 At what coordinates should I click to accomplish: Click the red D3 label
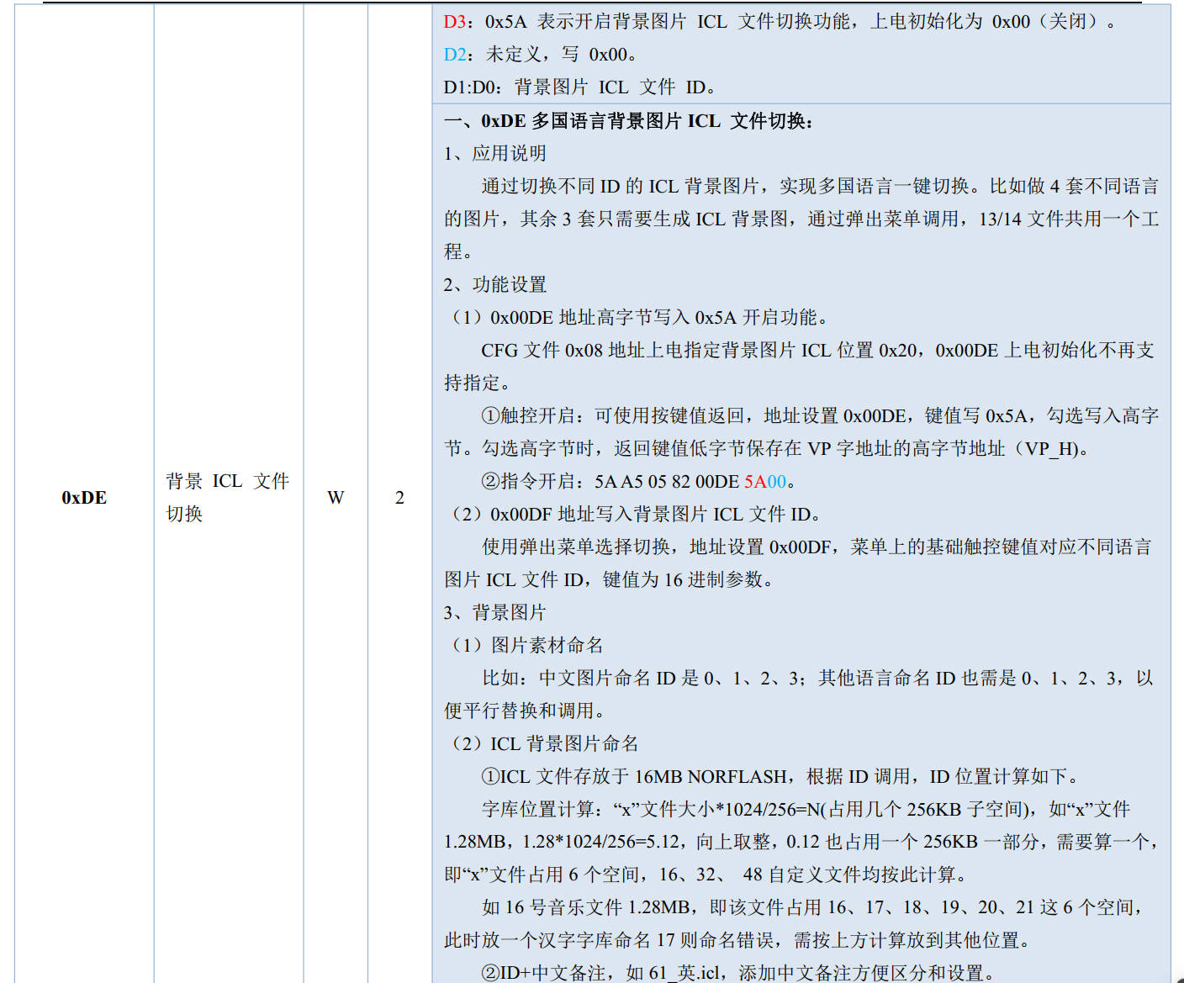coord(454,22)
